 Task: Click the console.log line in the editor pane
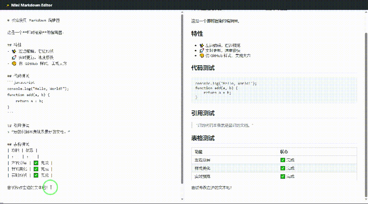tap(38, 89)
